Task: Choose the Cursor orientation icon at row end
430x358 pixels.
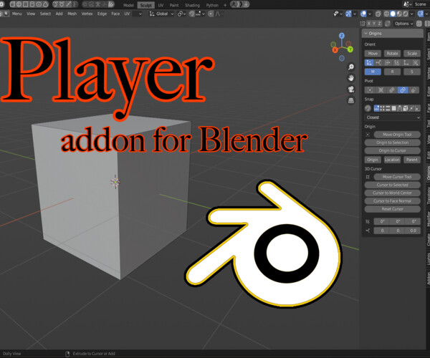Action: [x=416, y=63]
